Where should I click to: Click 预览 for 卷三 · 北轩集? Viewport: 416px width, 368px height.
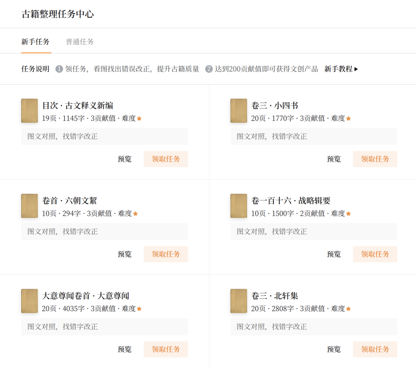[x=334, y=349]
